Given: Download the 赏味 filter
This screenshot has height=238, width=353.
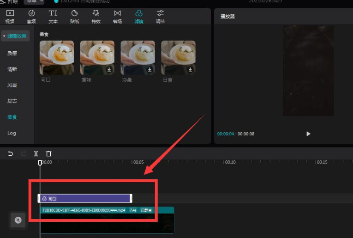Looking at the screenshot, I should [x=109, y=70].
